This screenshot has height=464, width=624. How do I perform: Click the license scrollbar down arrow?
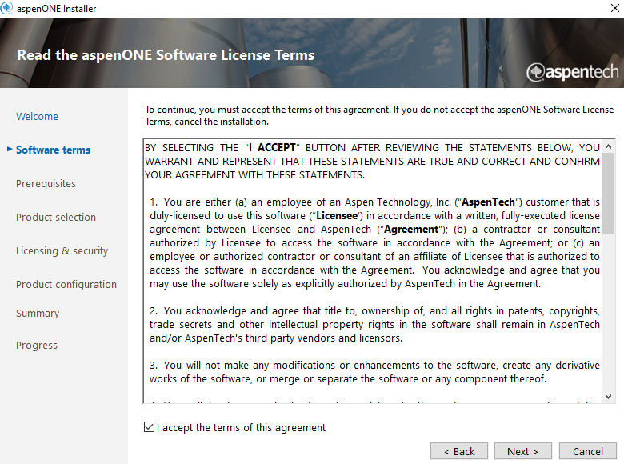tap(609, 397)
